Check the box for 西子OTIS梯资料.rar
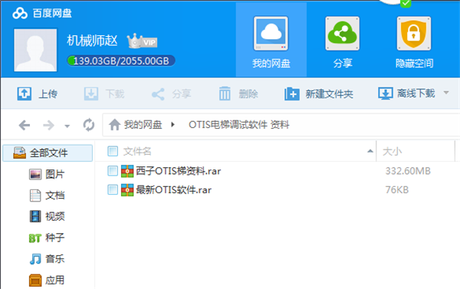The height and width of the screenshot is (289, 460). click(113, 171)
